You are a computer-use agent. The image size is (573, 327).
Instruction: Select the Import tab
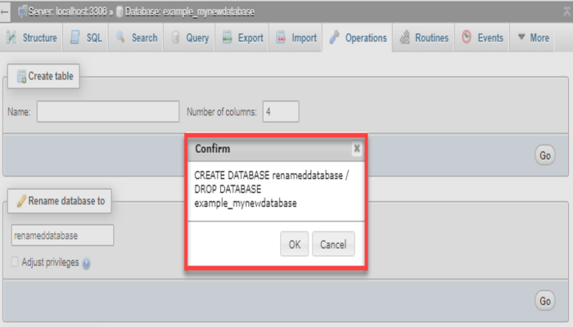[x=296, y=38]
